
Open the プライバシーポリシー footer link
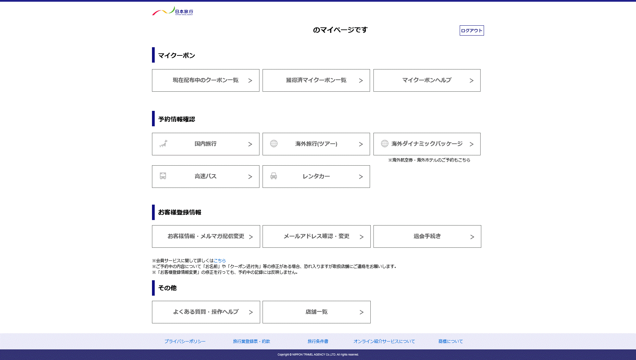[x=185, y=342]
